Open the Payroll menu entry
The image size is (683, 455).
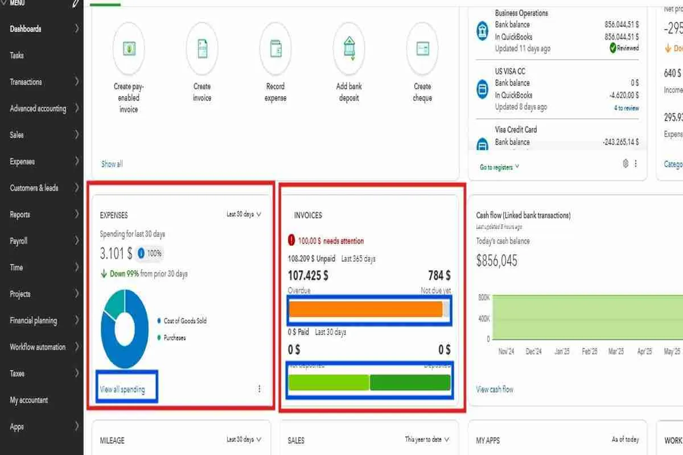(x=18, y=241)
